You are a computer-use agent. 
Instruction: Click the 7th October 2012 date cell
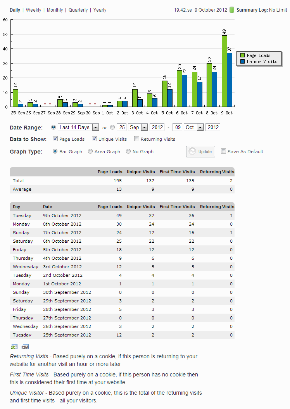[x=62, y=233]
